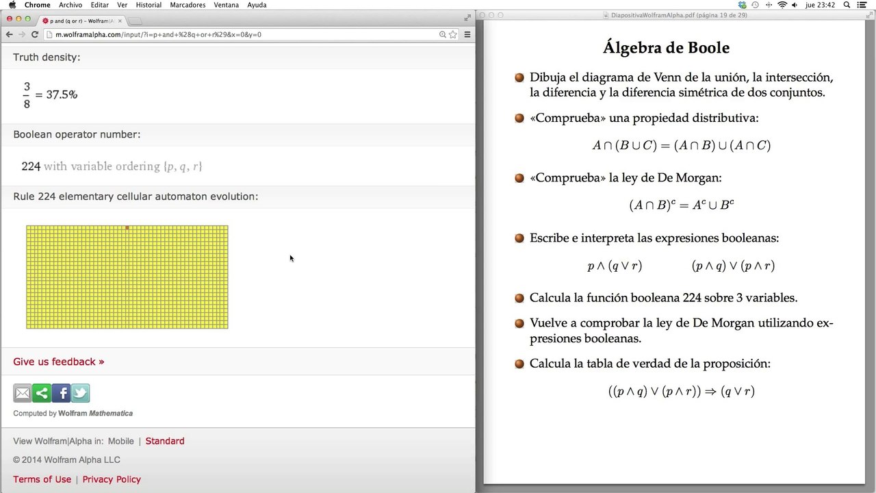Viewport: 876px width, 493px height.
Task: Open the Archivo menu
Action: (x=70, y=5)
